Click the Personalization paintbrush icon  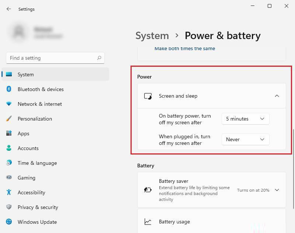tap(9, 119)
